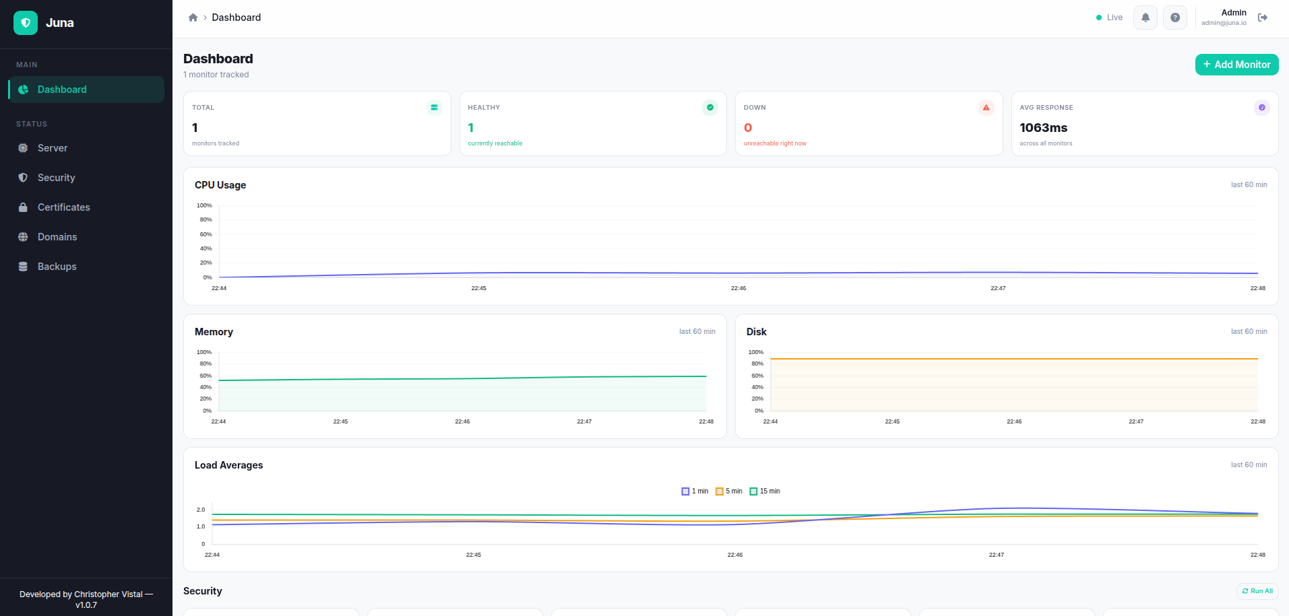Click the Certificates padlock icon
The image size is (1289, 616).
click(23, 207)
